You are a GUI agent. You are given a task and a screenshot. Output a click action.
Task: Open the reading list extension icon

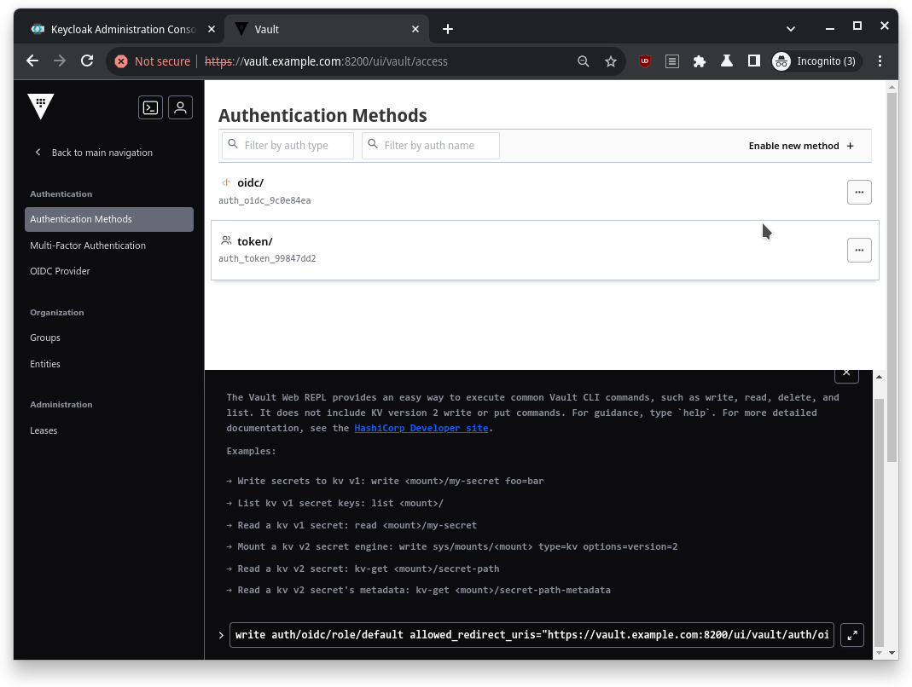(671, 61)
